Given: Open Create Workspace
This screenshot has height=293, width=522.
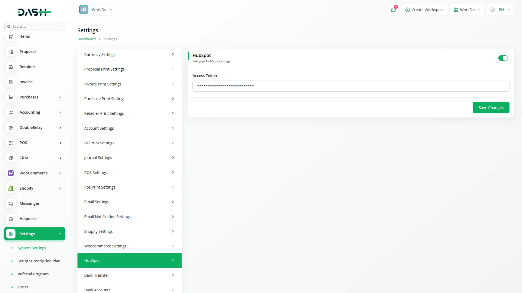Looking at the screenshot, I should pos(425,9).
